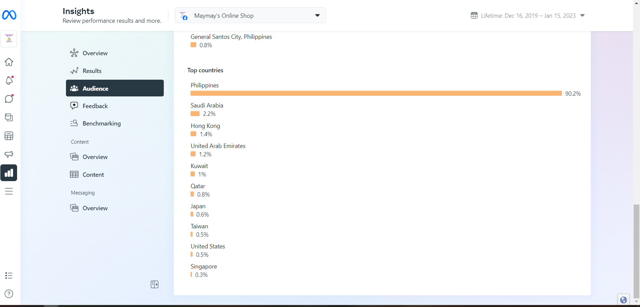This screenshot has height=307, width=640.
Task: Click the Taiwan label
Action: 199,226
